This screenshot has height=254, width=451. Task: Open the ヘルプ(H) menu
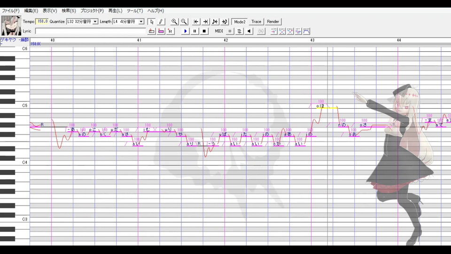pyautogui.click(x=156, y=11)
